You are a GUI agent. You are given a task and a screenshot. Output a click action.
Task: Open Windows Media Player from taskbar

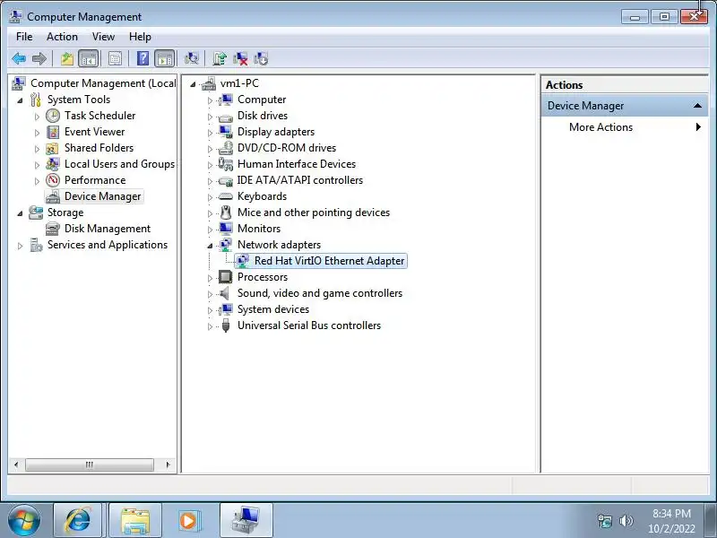[188, 521]
